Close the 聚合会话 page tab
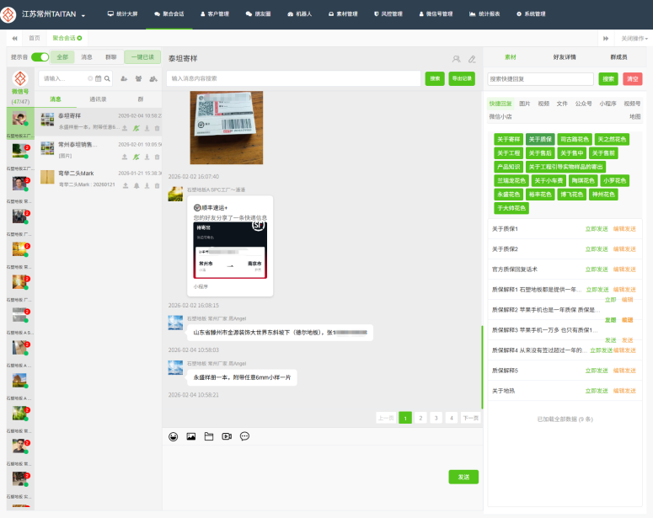Image resolution: width=653 pixels, height=518 pixels. pyautogui.click(x=79, y=38)
